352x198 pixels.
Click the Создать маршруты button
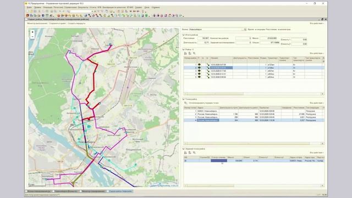[x=76, y=23]
